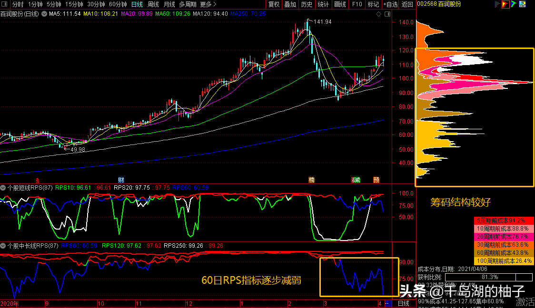Open the 统计 statistics button
This screenshot has height=308, width=535.
(x=323, y=4)
